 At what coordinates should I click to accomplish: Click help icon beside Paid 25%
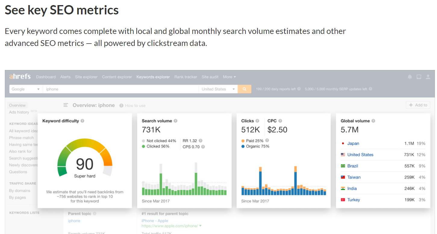(267, 140)
